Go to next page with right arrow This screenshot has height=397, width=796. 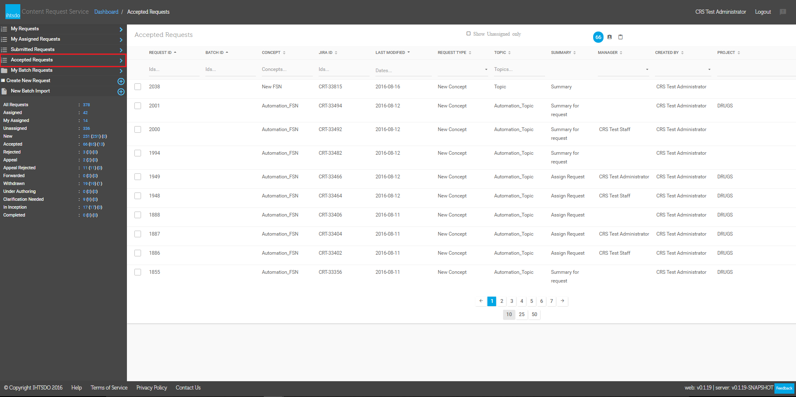click(562, 301)
